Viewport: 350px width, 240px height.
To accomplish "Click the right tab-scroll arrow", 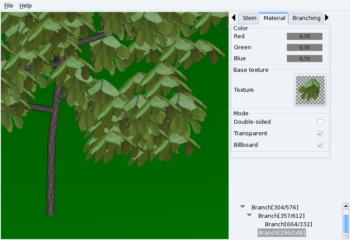I will (327, 18).
